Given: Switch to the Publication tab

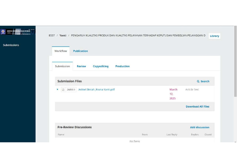Looking at the screenshot, I should tap(81, 51).
